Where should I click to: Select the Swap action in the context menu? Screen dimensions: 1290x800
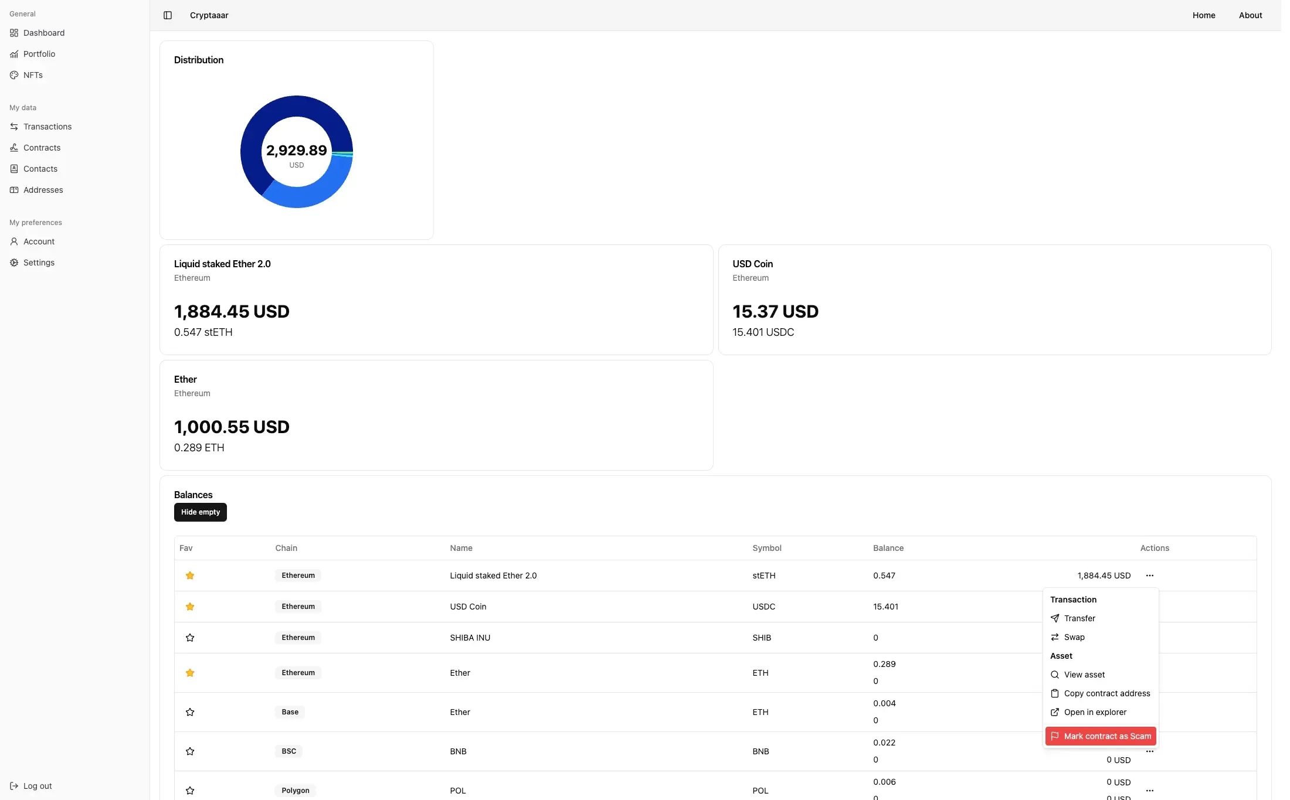[x=1074, y=637]
